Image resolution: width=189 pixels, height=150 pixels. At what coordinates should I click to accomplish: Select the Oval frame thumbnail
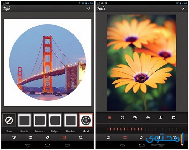[x=86, y=120]
